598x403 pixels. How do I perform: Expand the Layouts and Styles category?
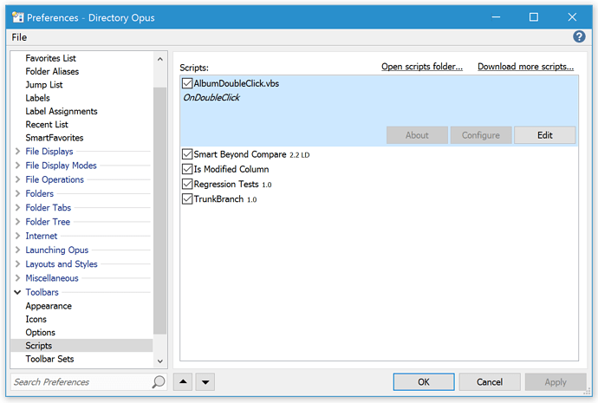(17, 264)
